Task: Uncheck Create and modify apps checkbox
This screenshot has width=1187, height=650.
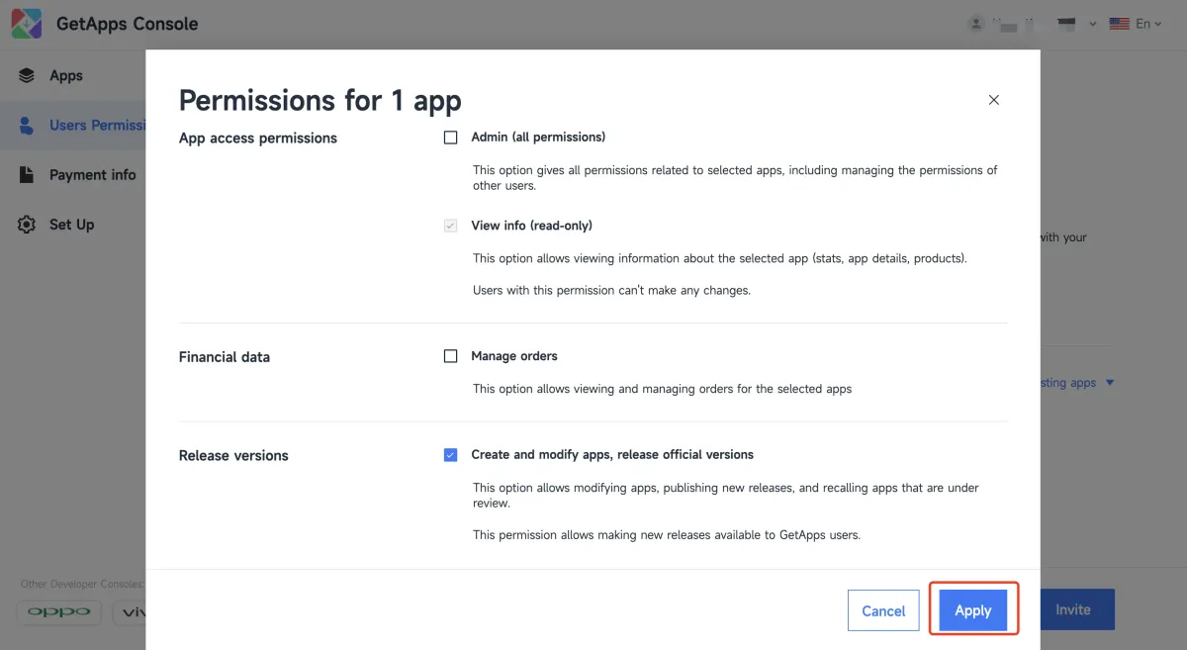Action: [451, 455]
